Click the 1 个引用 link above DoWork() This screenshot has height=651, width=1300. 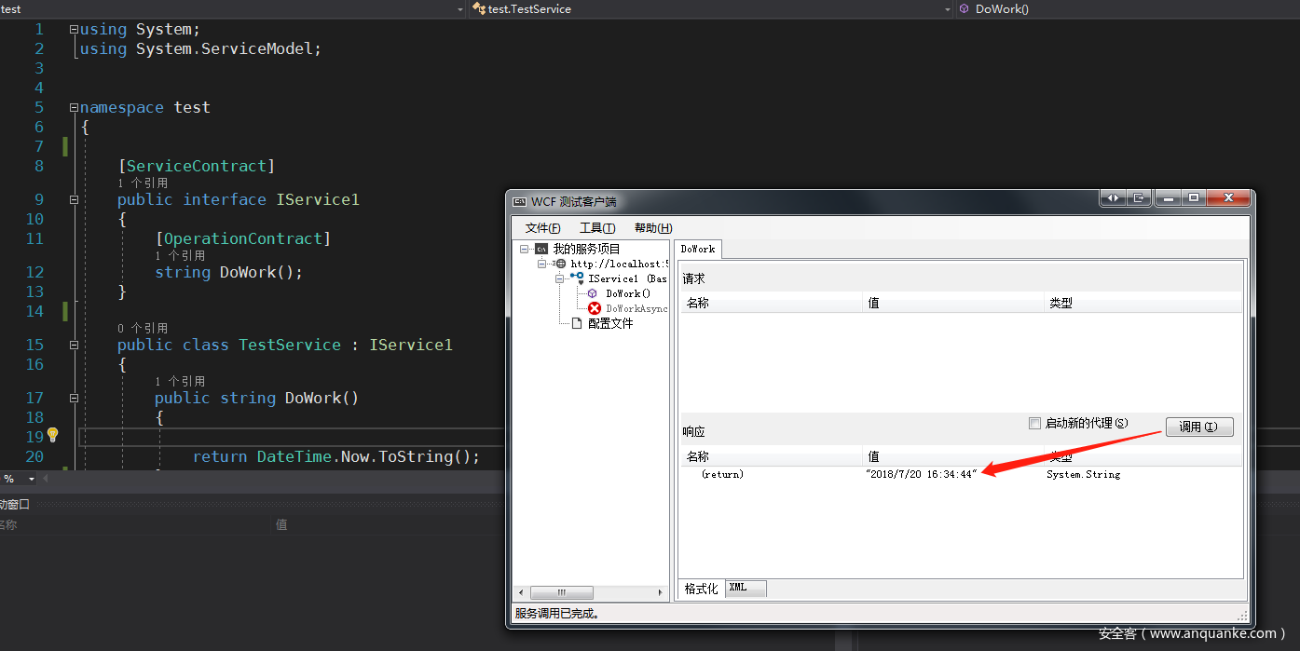pyautogui.click(x=180, y=381)
